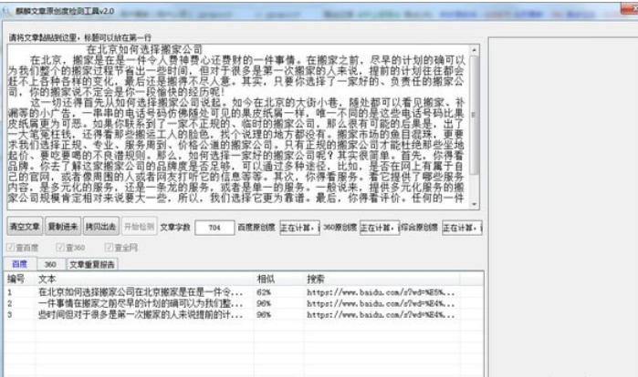This screenshot has height=377, width=638.
Task: Click the 复制进来 button
Action: point(62,226)
